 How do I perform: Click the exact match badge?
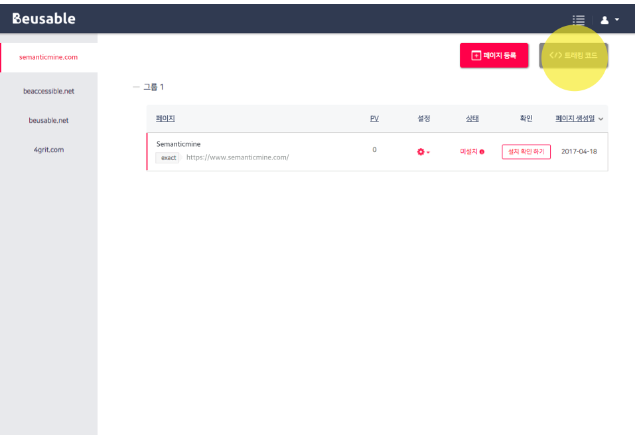point(168,158)
